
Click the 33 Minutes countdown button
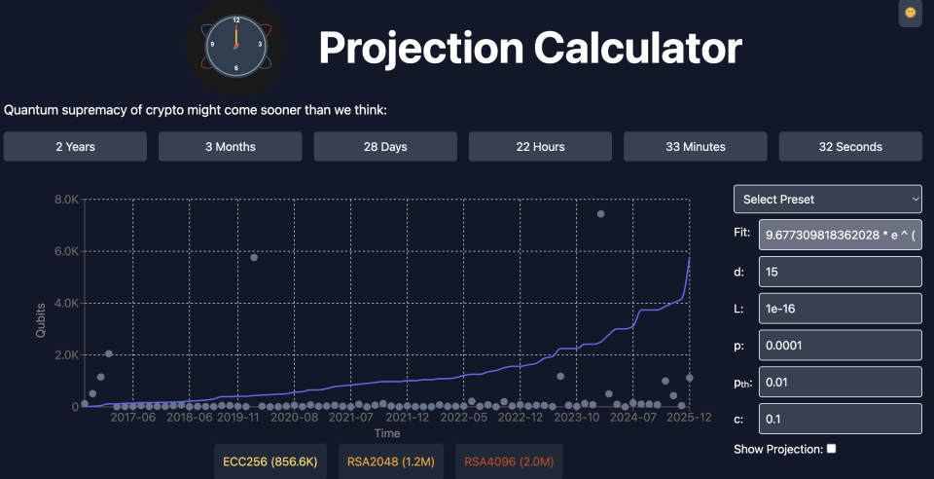695,147
